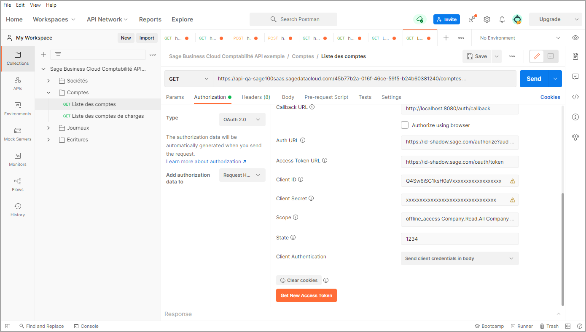Open a new request tab with plus

(x=446, y=38)
